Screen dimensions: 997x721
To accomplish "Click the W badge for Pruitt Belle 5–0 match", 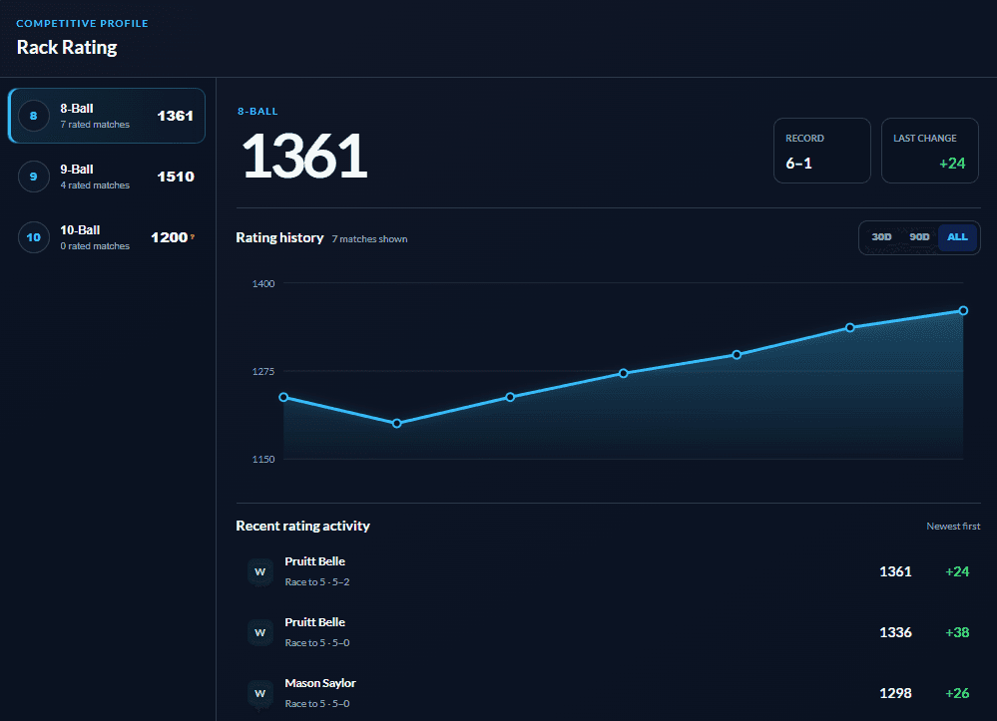I will pos(260,632).
